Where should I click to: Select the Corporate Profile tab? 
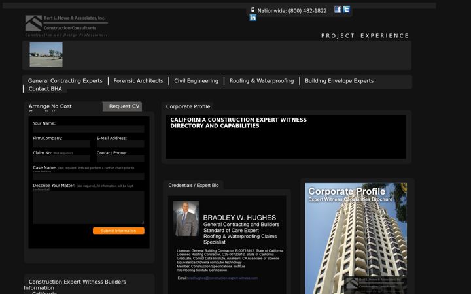click(188, 106)
